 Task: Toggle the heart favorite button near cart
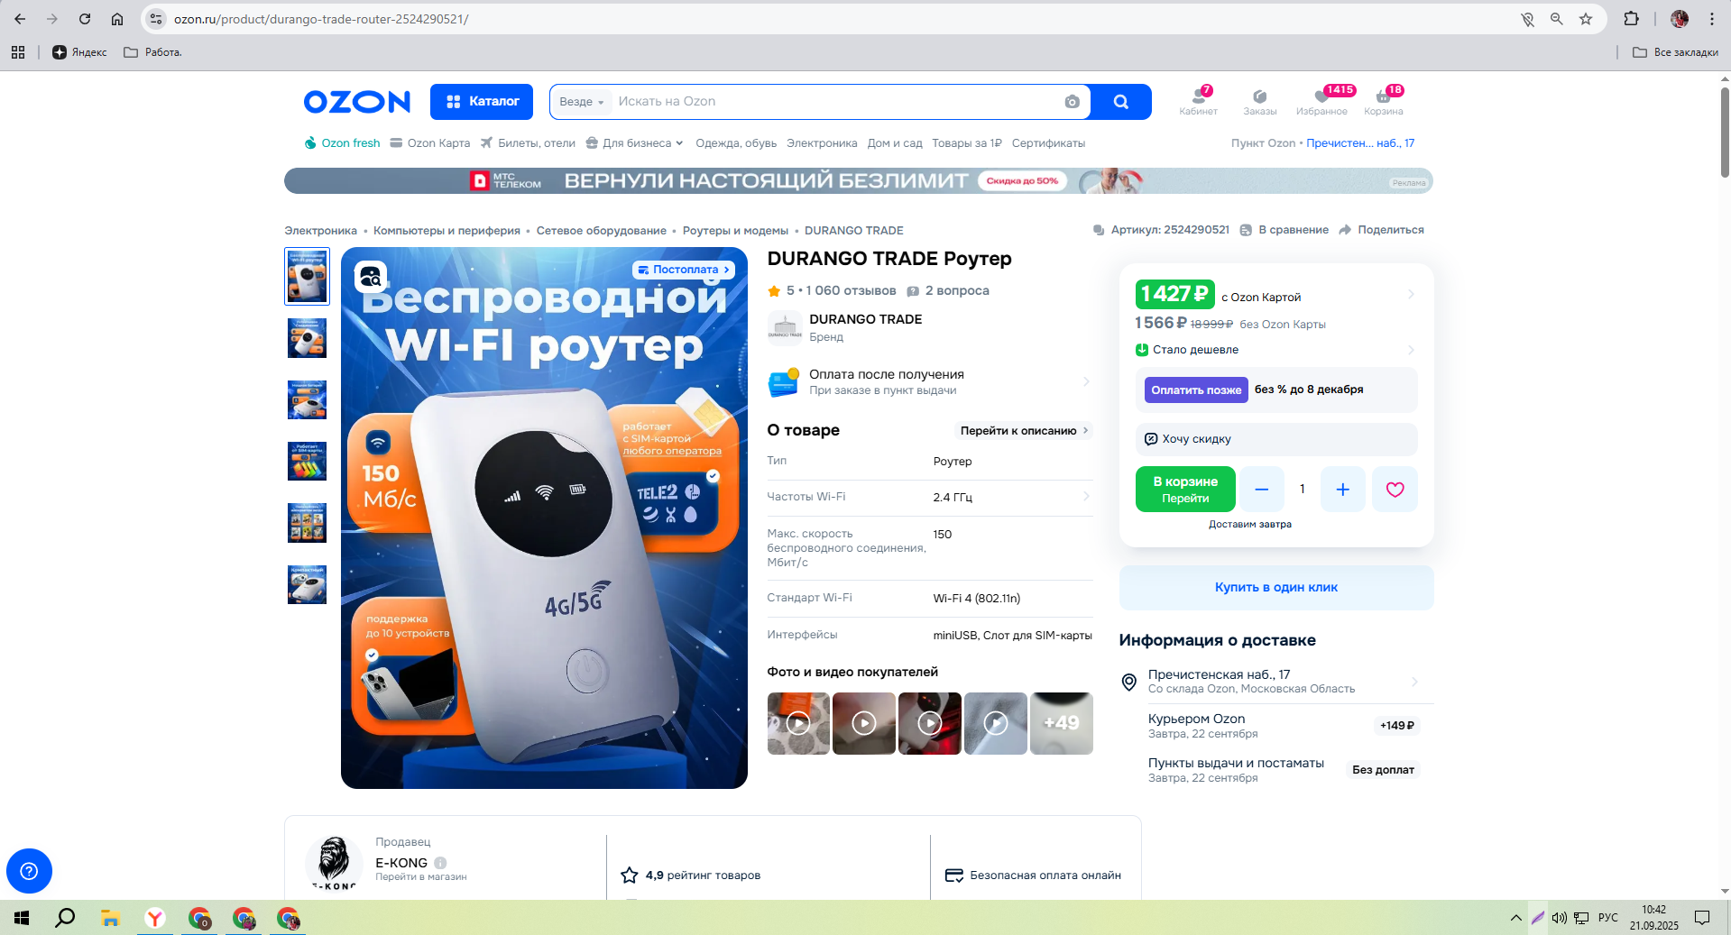tap(1395, 490)
